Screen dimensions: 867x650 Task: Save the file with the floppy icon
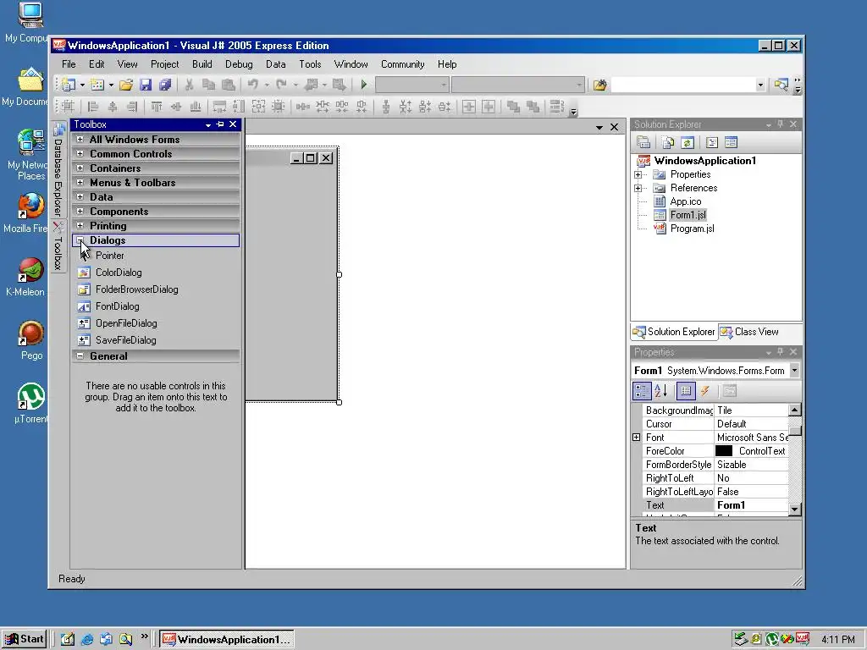pyautogui.click(x=146, y=85)
